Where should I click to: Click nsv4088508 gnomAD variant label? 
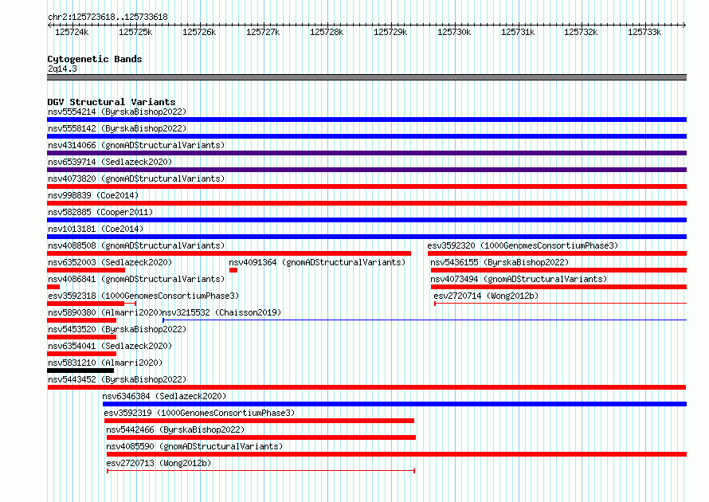coord(136,245)
